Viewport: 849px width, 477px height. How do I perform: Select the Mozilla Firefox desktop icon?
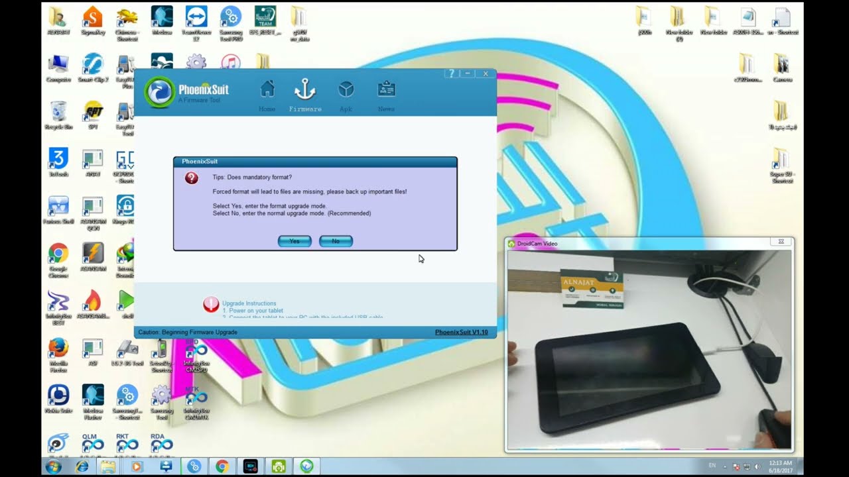pos(58,355)
